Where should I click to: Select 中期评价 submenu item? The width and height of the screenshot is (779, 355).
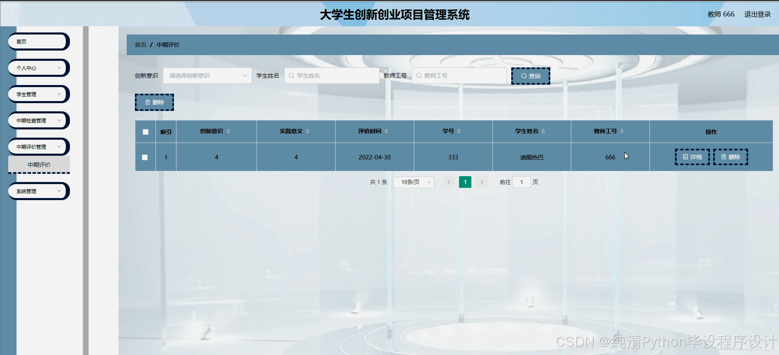[39, 165]
